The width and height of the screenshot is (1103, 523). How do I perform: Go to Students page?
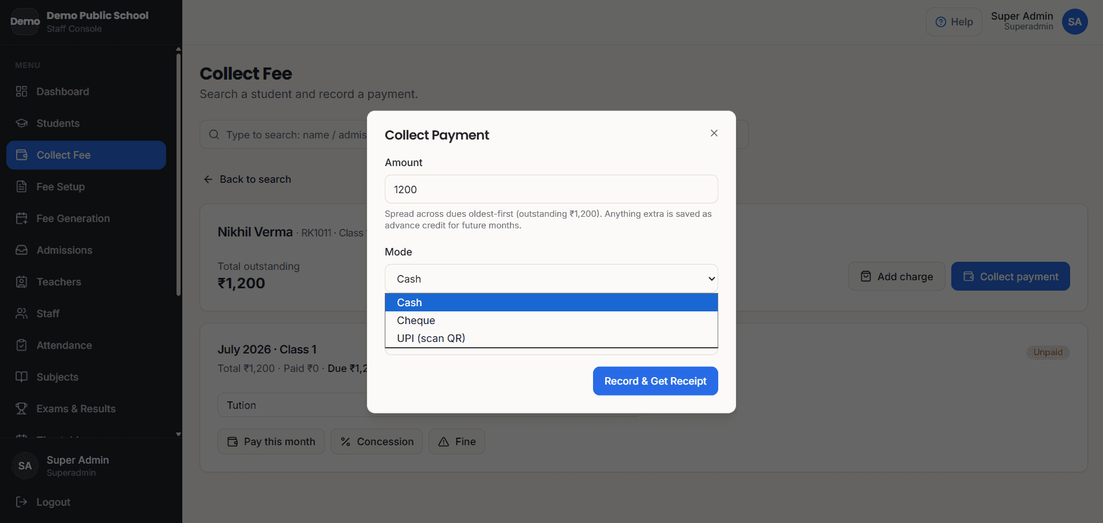(x=86, y=123)
